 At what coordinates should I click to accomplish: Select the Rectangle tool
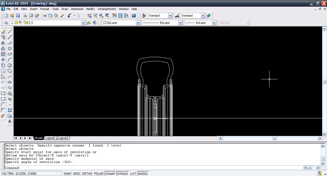10,54
